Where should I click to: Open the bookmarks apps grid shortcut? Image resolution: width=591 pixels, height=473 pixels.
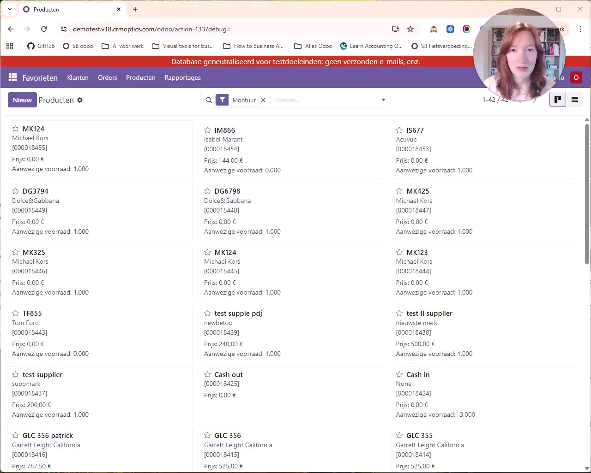(x=10, y=46)
